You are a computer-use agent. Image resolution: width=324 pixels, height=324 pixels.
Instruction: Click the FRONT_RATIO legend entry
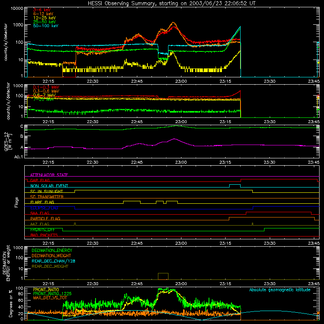pyautogui.click(x=46, y=290)
